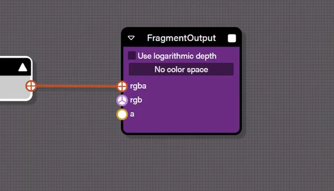Expand the left node with its triangle

[23, 68]
